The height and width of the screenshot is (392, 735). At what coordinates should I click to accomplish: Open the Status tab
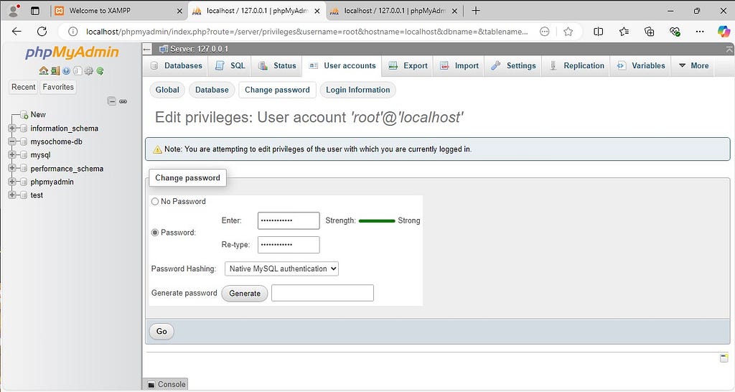pyautogui.click(x=277, y=65)
